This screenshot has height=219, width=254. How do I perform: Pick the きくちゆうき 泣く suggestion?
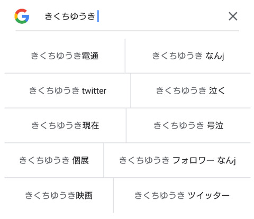[x=190, y=90]
